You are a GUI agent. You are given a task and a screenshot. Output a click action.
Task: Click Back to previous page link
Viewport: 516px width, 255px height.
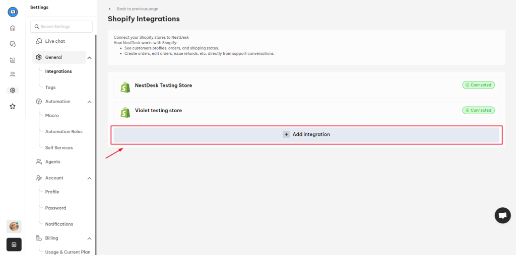click(137, 9)
